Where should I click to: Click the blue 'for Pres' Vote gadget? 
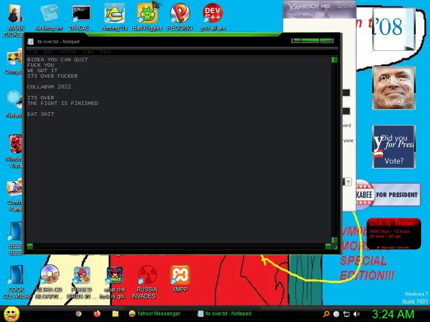pos(394,147)
